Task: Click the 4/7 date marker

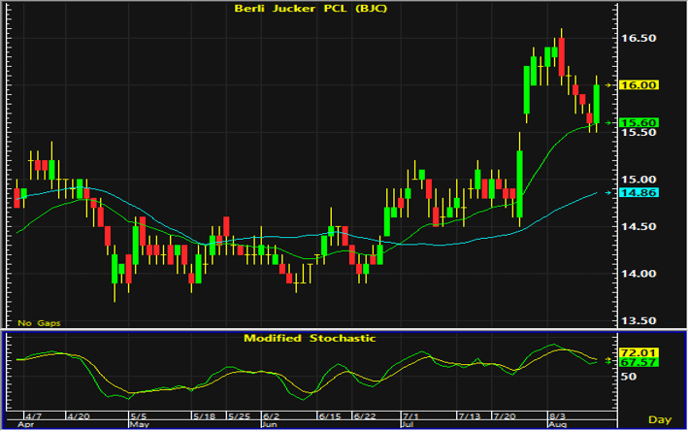Action: 33,416
